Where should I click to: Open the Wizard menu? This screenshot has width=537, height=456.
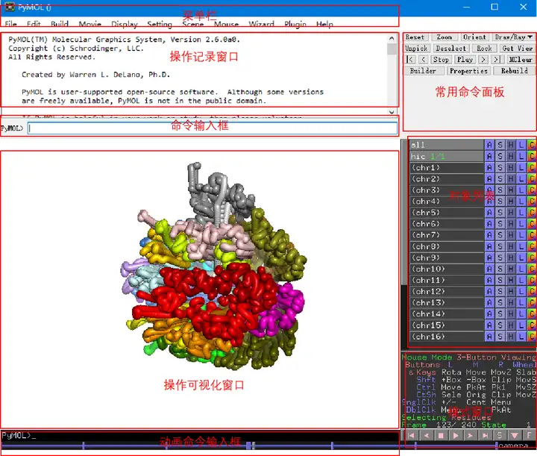[261, 24]
